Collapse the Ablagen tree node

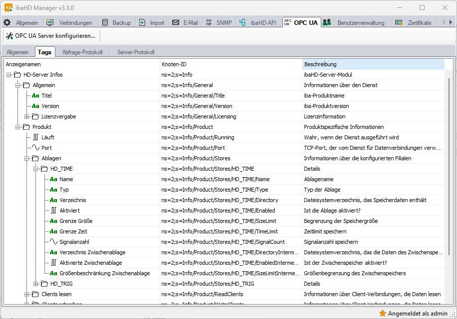tap(27, 158)
